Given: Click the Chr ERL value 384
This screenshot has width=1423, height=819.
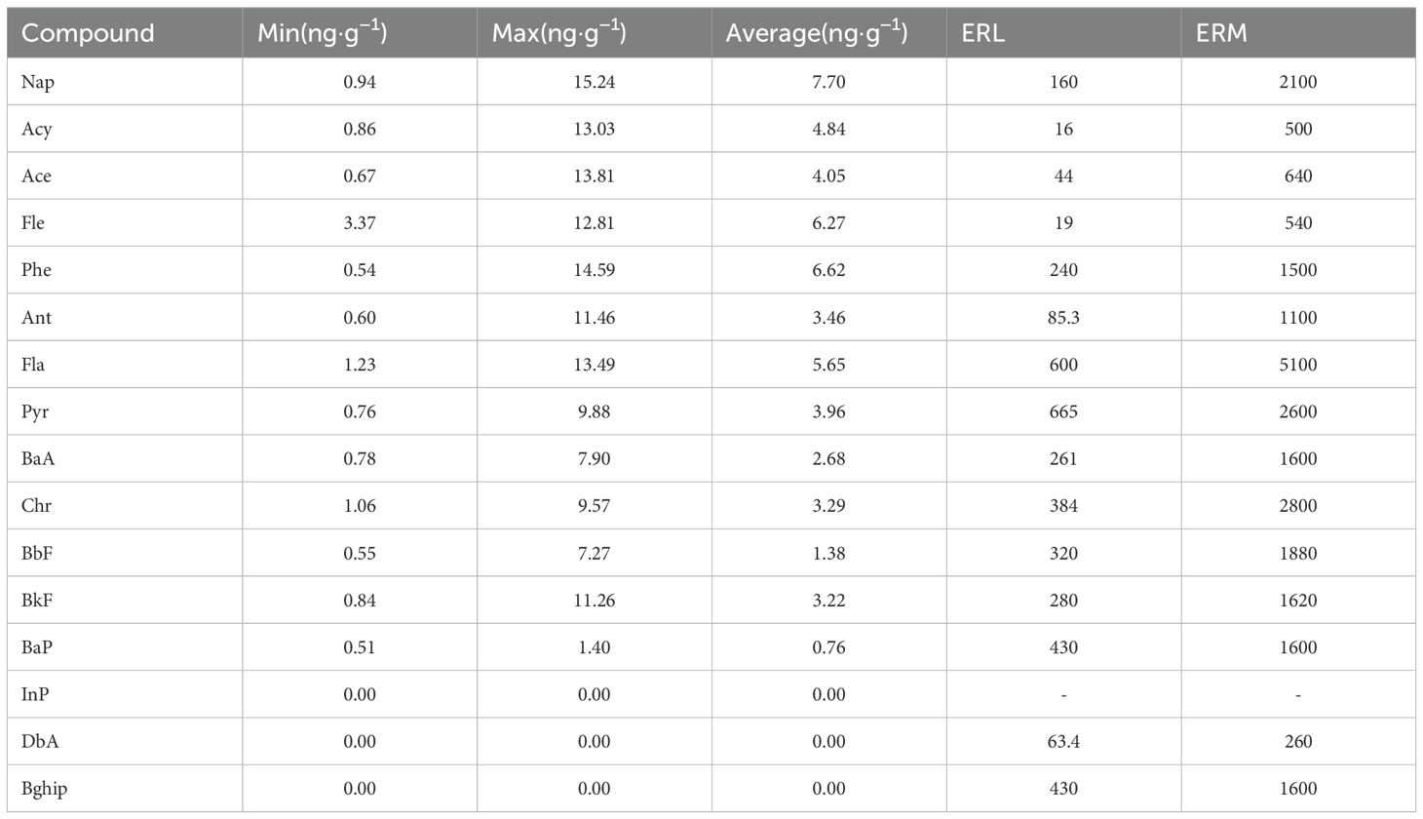Looking at the screenshot, I should click(x=1063, y=506).
